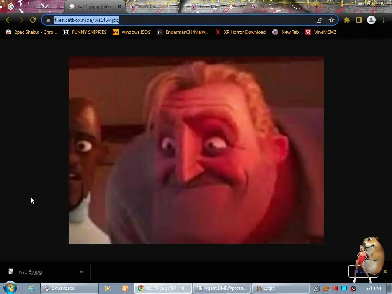Click the orange magnifier tray icon
This screenshot has width=392, height=294.
coord(326,289)
